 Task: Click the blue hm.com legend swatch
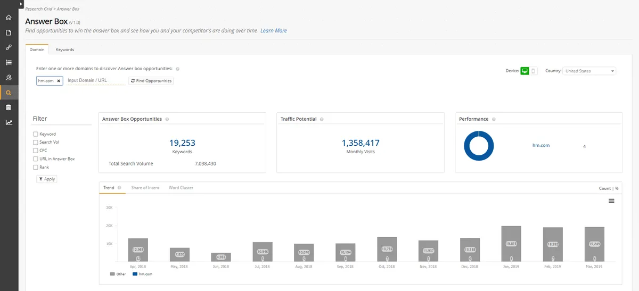(135, 274)
